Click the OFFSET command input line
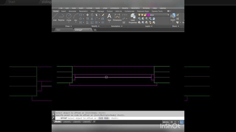The image size is (236, 132). coord(119,118)
